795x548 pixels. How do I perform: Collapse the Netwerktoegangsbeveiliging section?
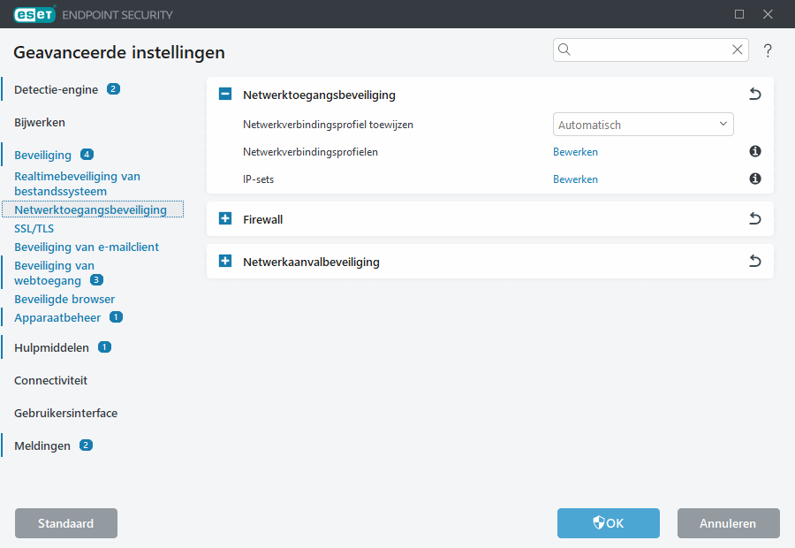tap(225, 95)
